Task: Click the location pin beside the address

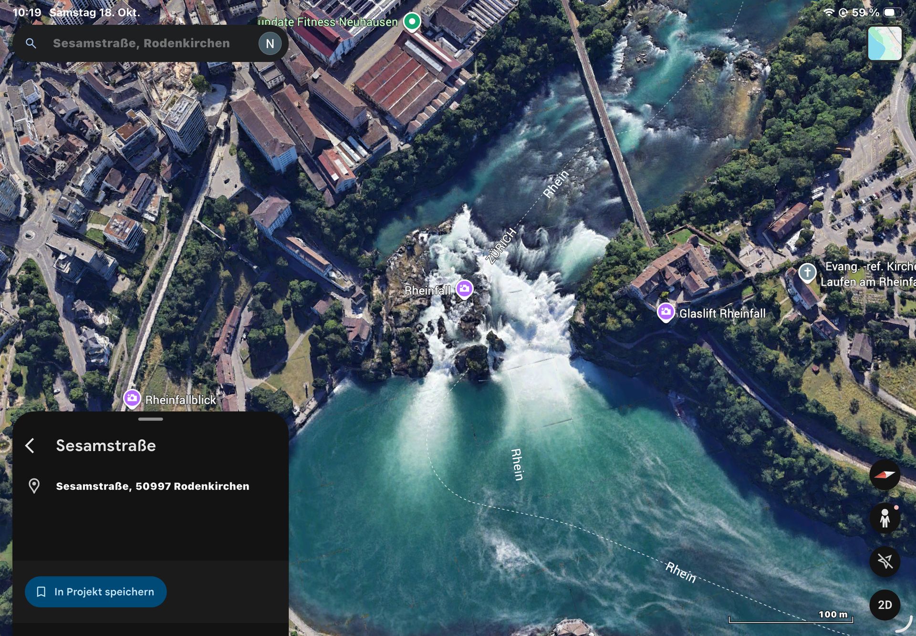Action: 34,486
